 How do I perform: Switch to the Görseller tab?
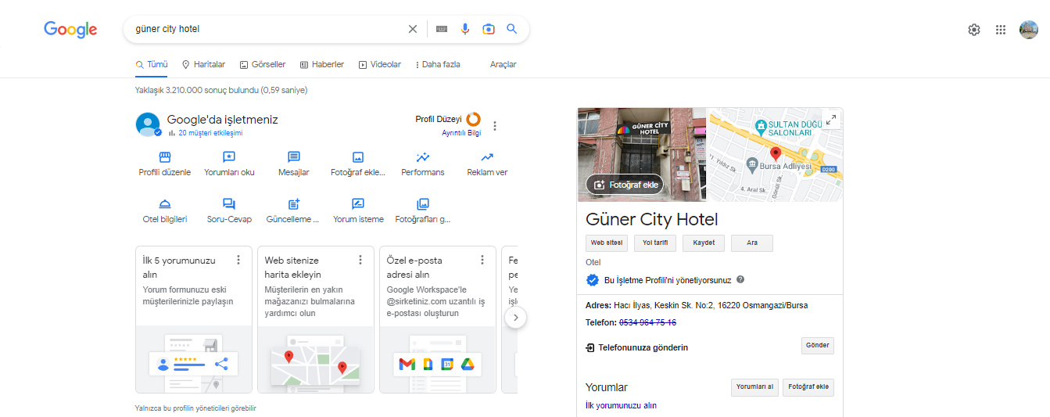click(x=263, y=64)
